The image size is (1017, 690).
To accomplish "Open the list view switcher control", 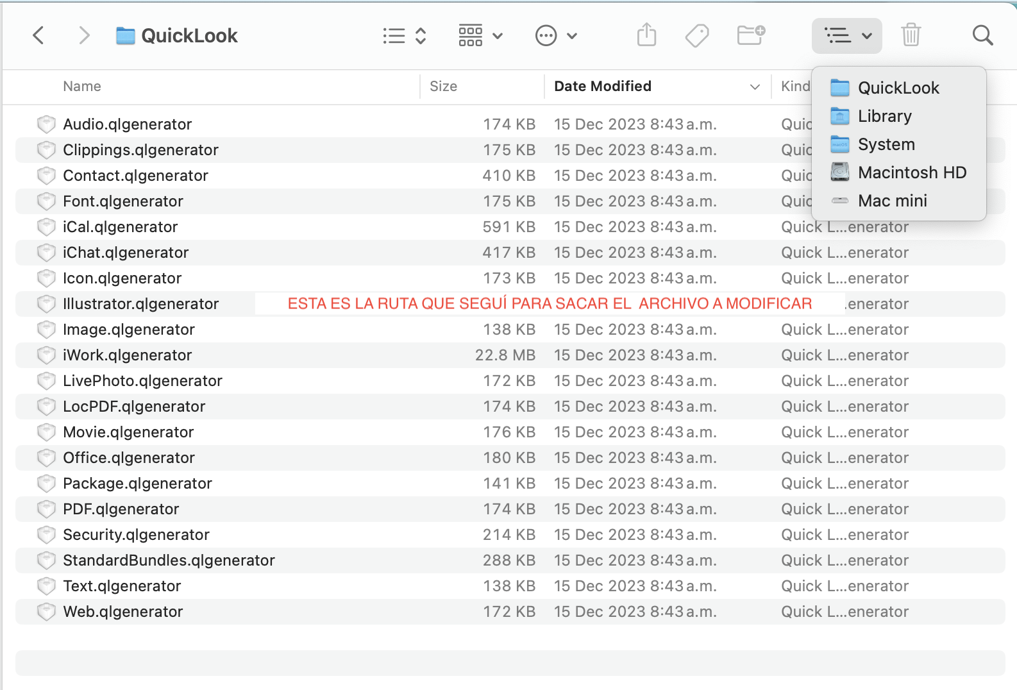I will [404, 36].
